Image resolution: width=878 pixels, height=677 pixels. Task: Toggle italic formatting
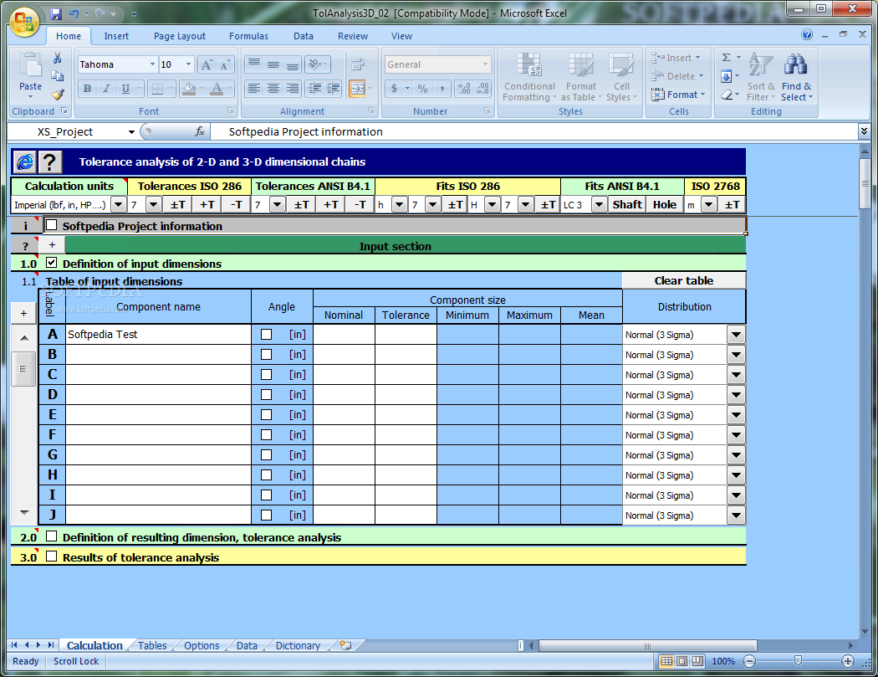coord(106,89)
